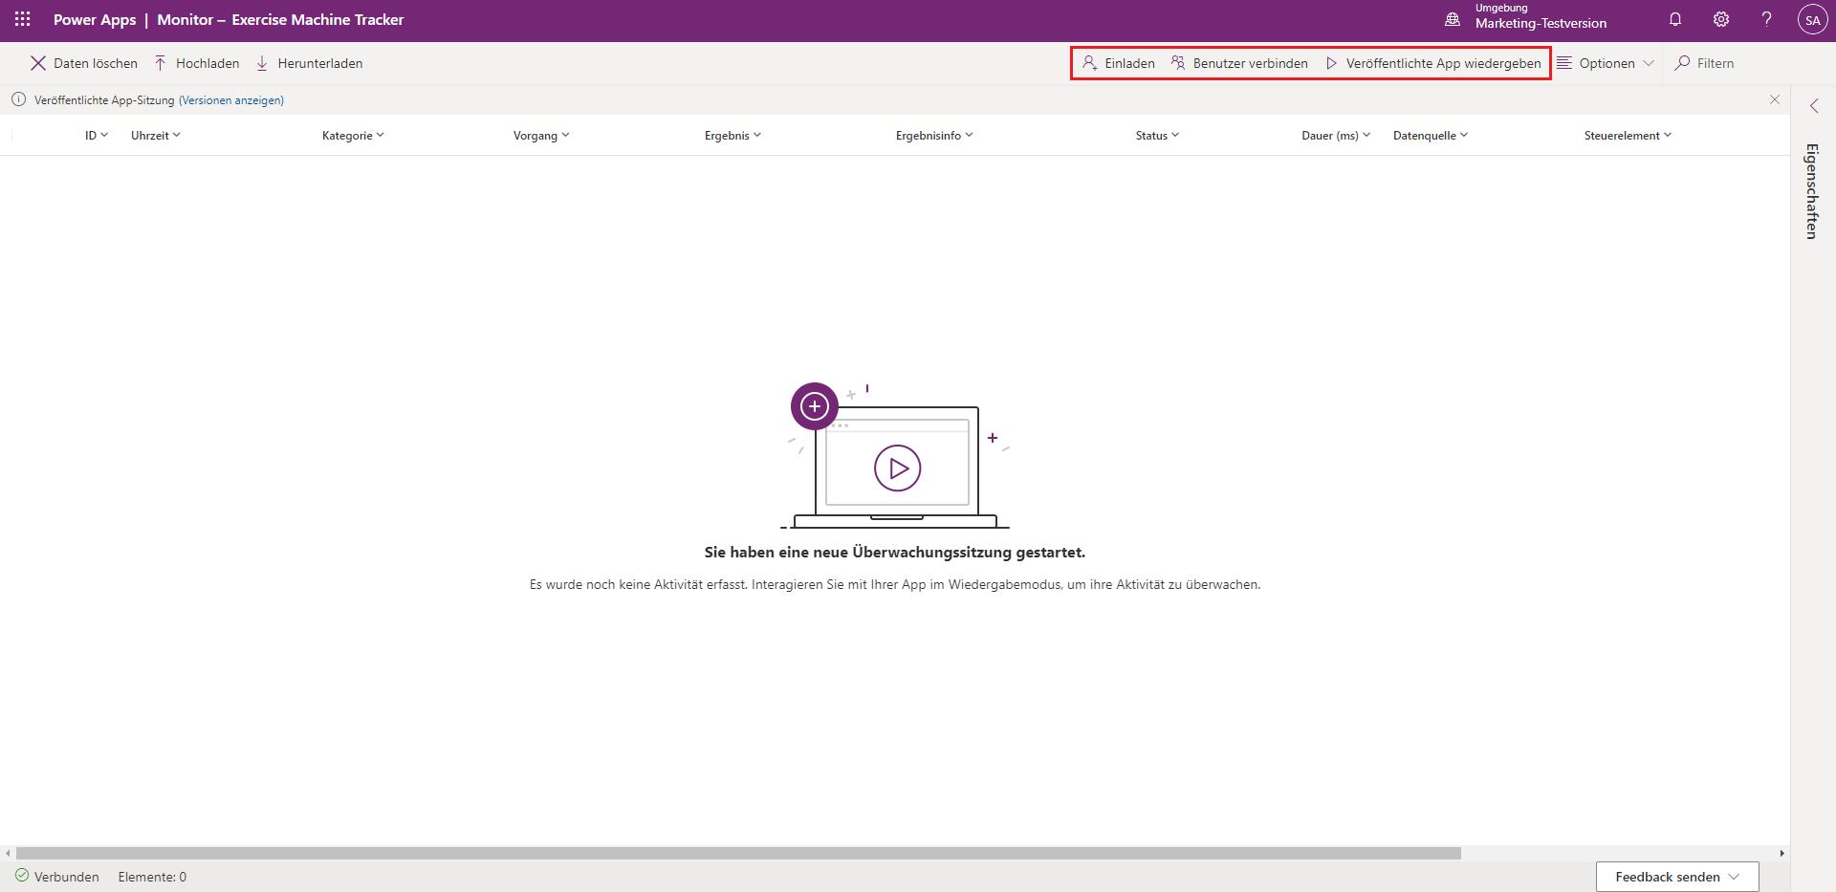Click the environment globe icon

[x=1453, y=19]
